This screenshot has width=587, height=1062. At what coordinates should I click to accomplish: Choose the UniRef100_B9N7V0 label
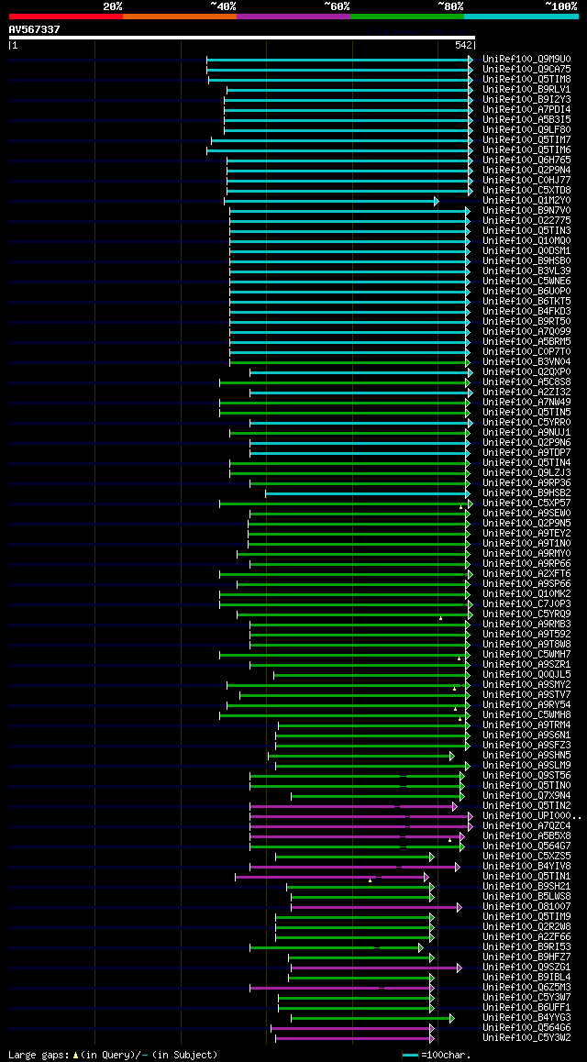point(526,211)
